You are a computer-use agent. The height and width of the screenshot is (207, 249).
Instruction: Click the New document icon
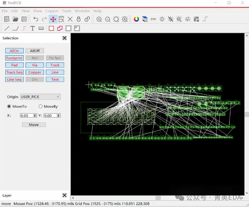[7, 19]
